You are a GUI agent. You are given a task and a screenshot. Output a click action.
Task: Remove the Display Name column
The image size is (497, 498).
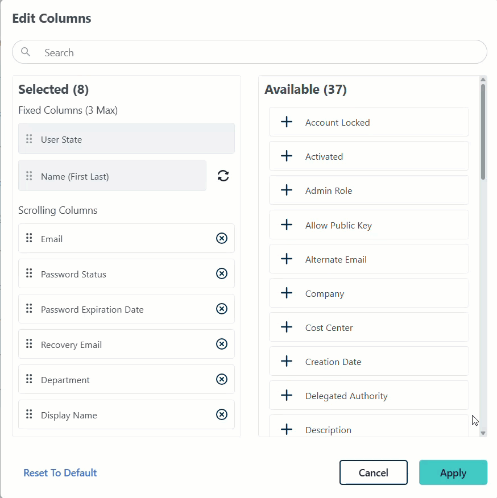[x=222, y=415]
